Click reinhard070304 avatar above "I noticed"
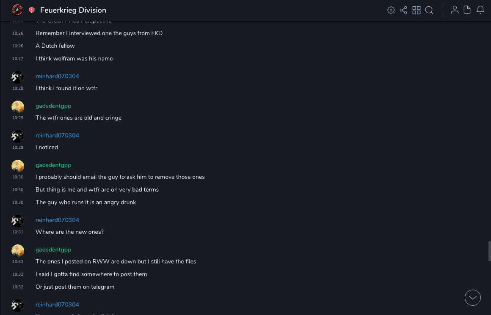The image size is (491, 315). pos(18,136)
